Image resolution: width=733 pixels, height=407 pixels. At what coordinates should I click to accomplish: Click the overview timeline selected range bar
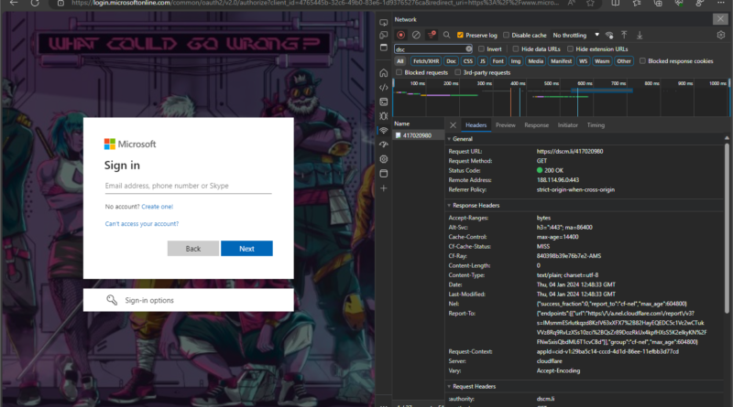(x=601, y=91)
